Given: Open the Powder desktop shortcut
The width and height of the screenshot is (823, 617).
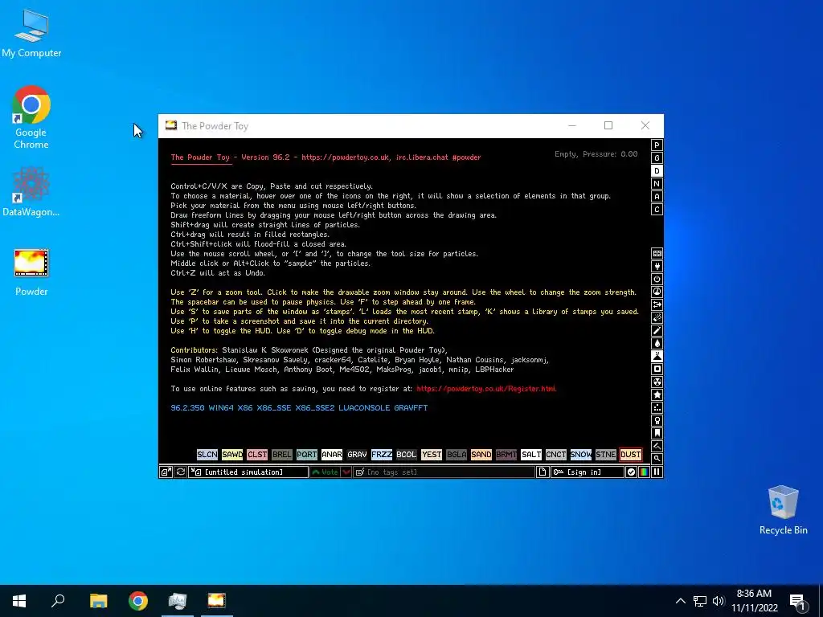Looking at the screenshot, I should click(31, 272).
